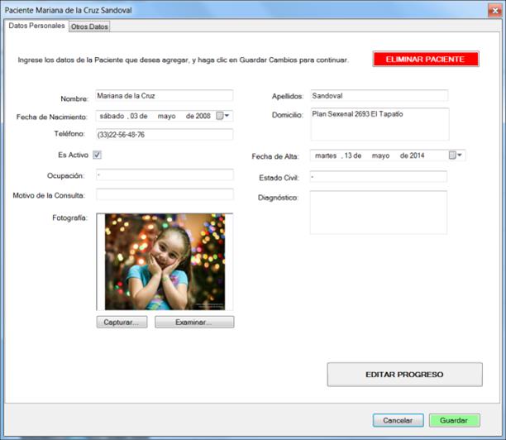Viewport: 506px width, 440px height.
Task: Browse for a photo with Examinar...
Action: 194,322
